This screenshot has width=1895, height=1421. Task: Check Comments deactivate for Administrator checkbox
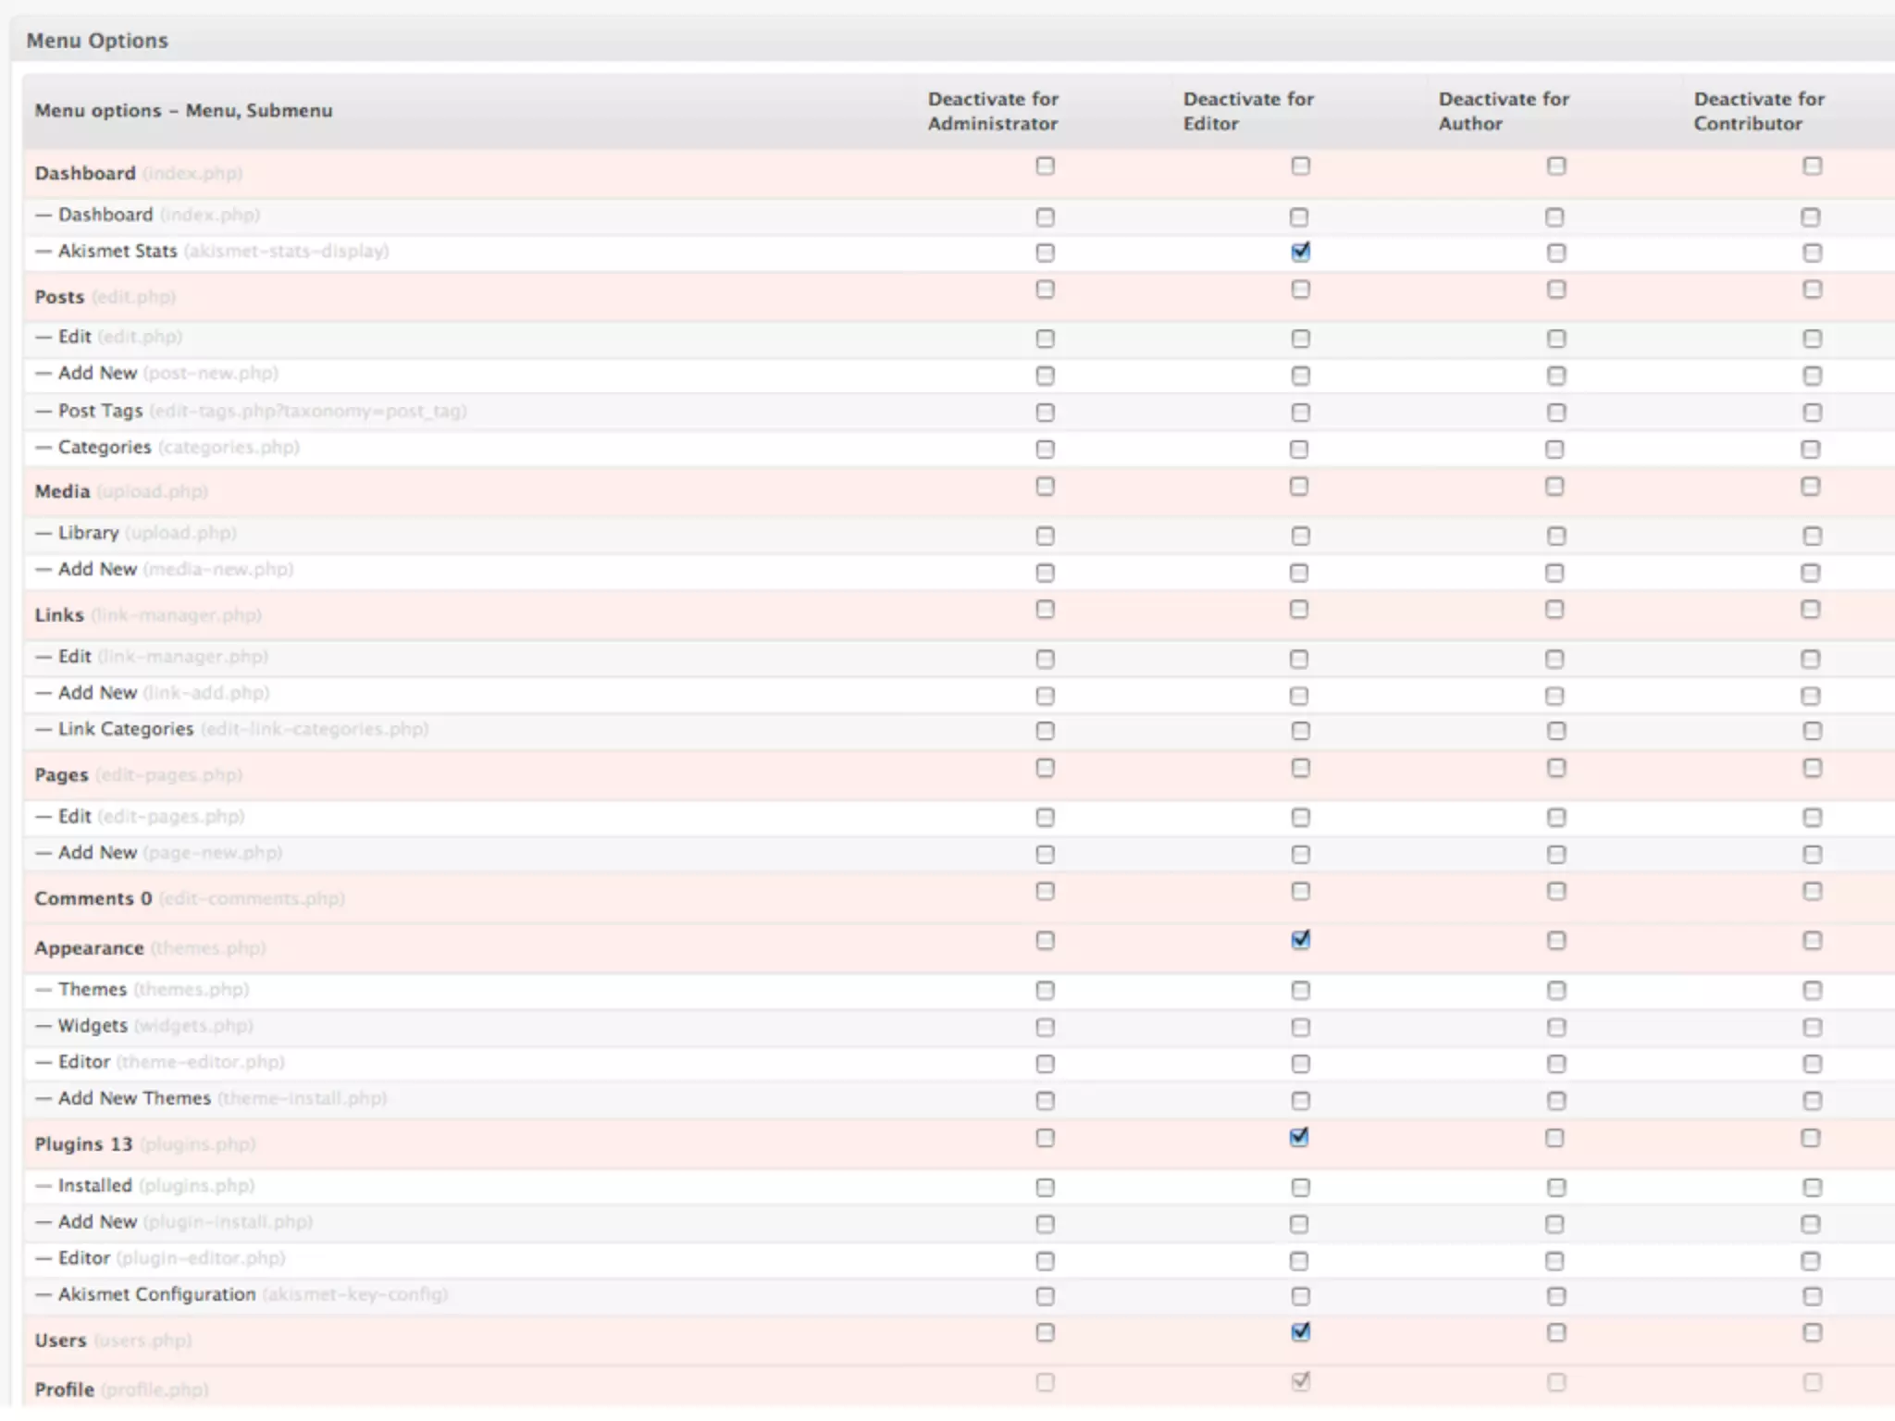point(1045,892)
